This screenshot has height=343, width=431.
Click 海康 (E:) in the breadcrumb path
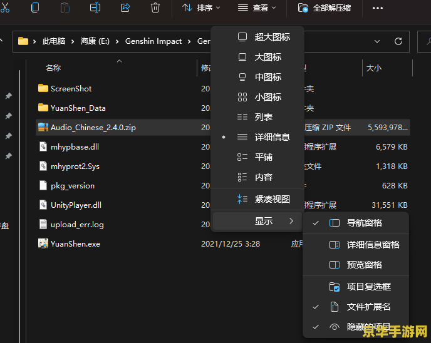(x=95, y=41)
